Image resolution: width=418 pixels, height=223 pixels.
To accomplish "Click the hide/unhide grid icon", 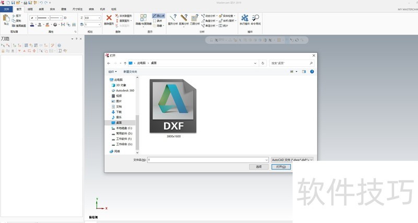I will (x=143, y=18).
